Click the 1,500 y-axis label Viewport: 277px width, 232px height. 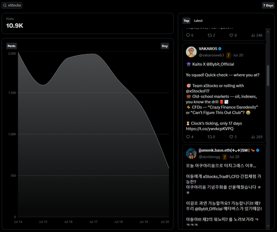point(12,93)
